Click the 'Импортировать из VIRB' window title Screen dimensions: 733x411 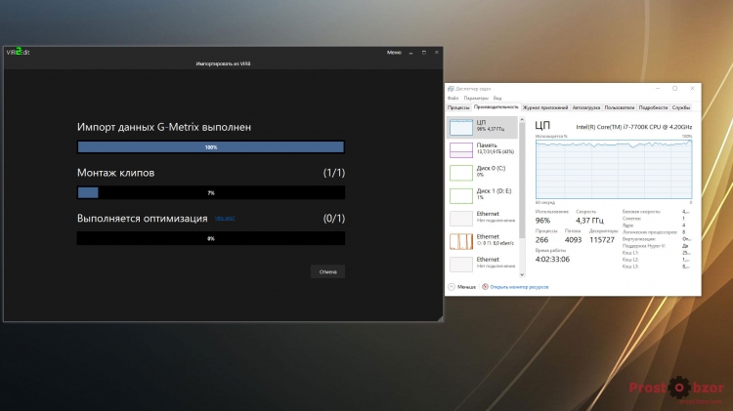(x=223, y=63)
